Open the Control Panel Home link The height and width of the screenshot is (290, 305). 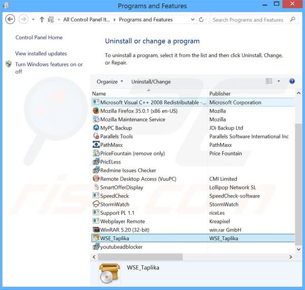point(39,38)
